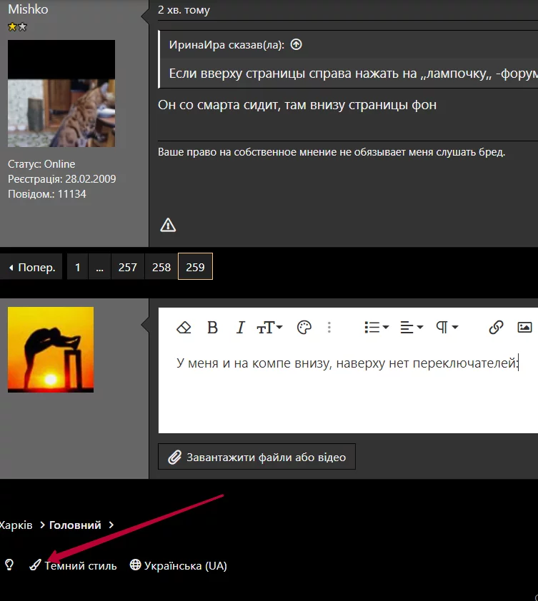The height and width of the screenshot is (601, 538).
Task: Change language via Українська (UA)
Action: pyautogui.click(x=179, y=566)
